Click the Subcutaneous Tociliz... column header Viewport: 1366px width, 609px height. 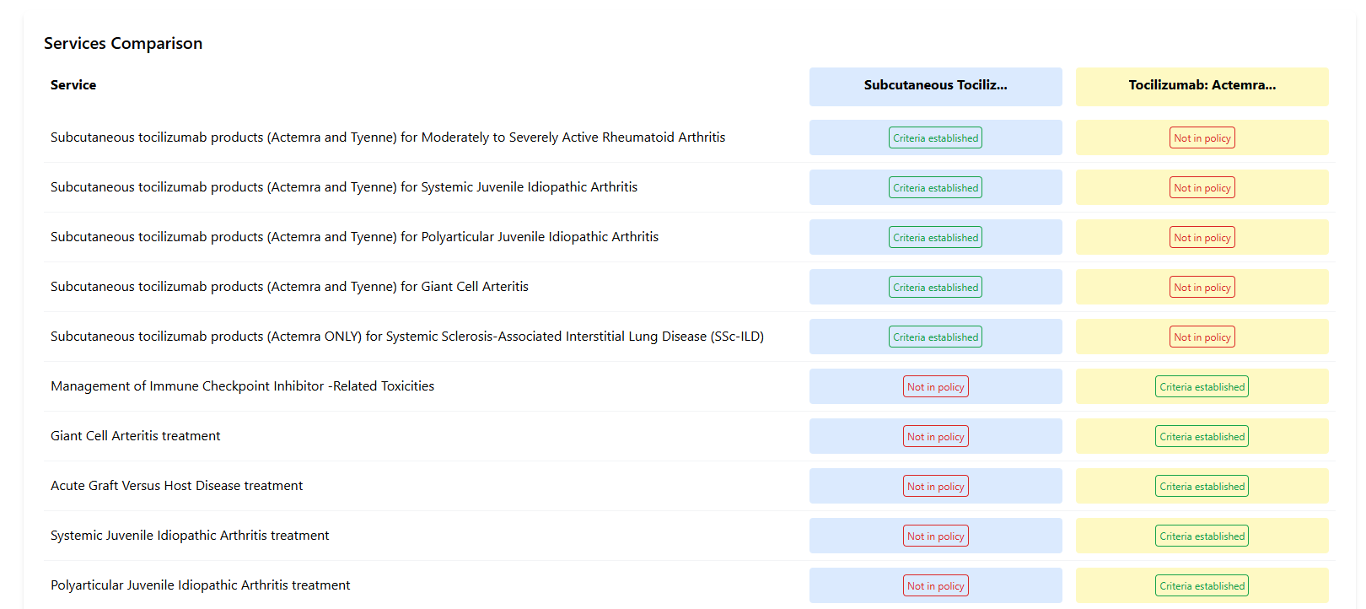935,85
